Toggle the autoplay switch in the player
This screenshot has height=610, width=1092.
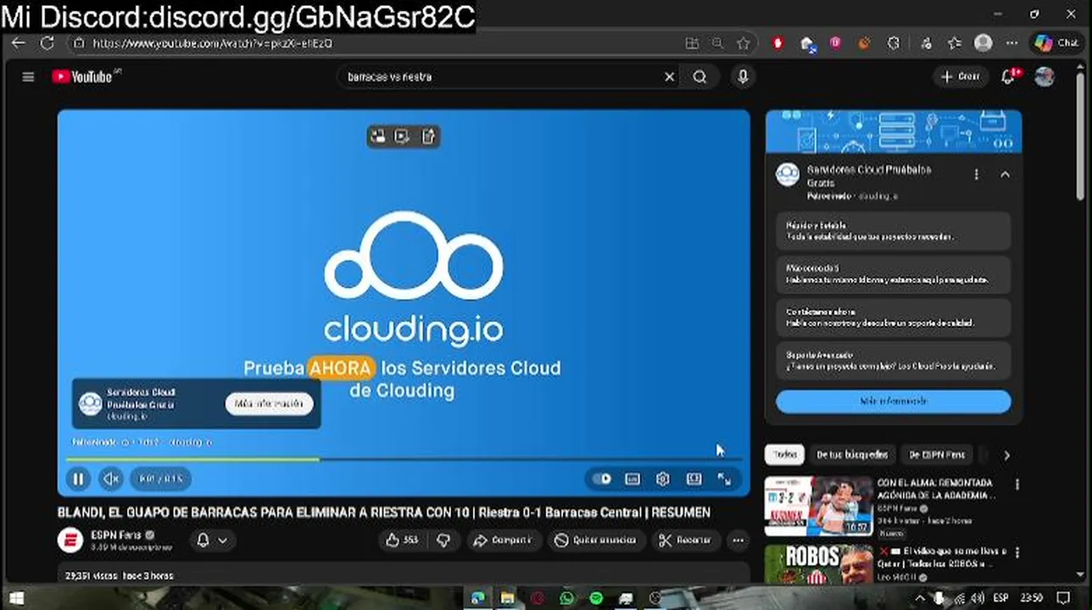point(602,479)
